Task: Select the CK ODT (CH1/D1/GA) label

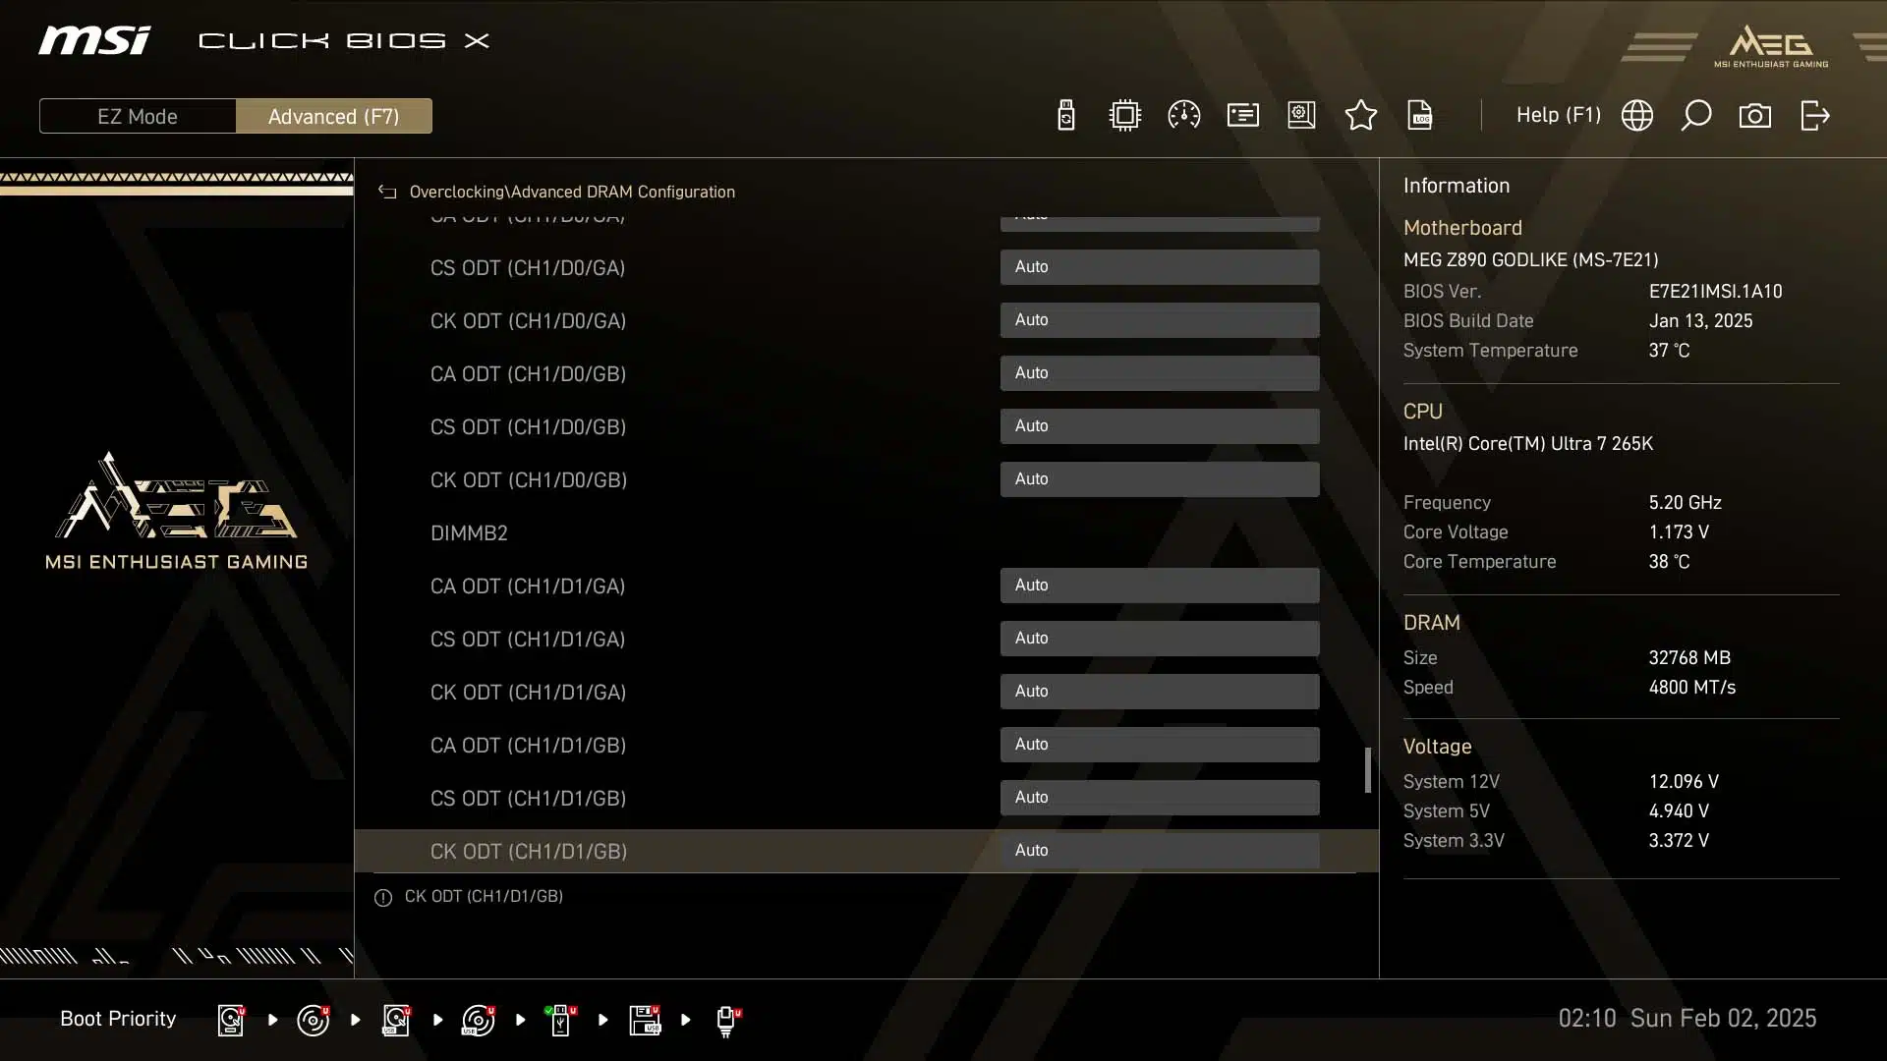Action: pos(528,693)
